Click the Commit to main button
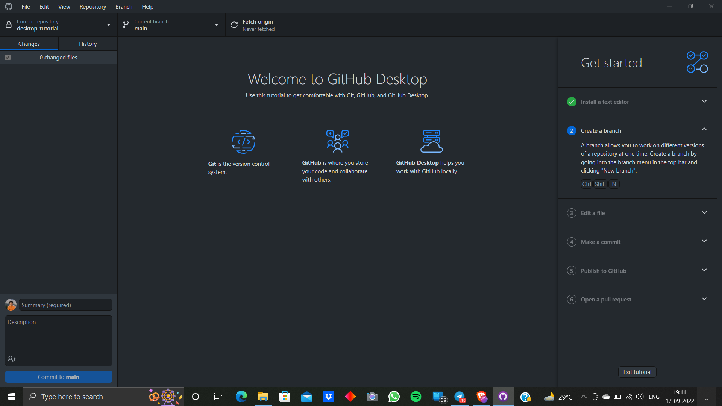The height and width of the screenshot is (406, 722). pos(58,377)
